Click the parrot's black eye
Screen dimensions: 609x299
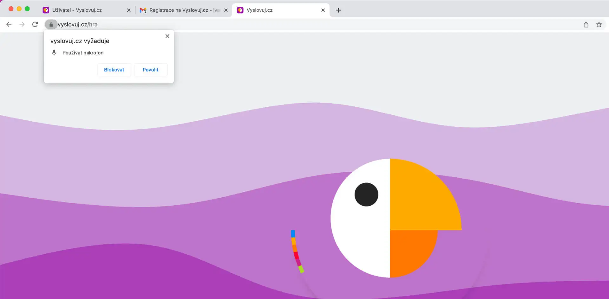pos(366,194)
